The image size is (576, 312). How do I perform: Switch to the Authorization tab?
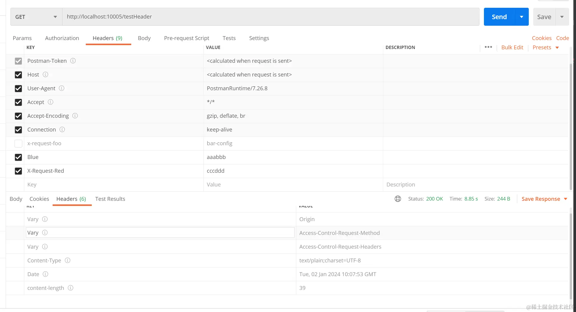[62, 38]
